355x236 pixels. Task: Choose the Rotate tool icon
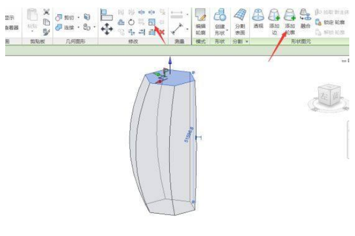[x=131, y=22]
